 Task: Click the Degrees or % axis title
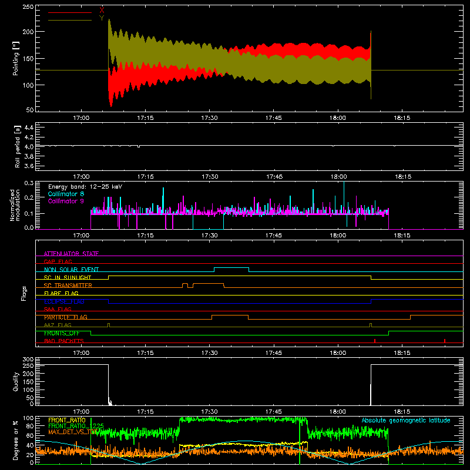pos(16,440)
